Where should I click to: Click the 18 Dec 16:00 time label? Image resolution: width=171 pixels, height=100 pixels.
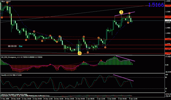click(16, 99)
